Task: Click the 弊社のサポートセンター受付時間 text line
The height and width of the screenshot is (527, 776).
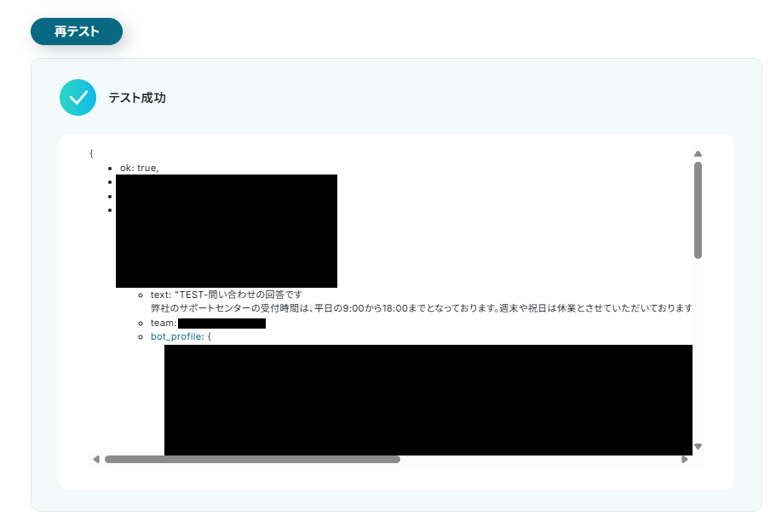Action: [x=421, y=308]
